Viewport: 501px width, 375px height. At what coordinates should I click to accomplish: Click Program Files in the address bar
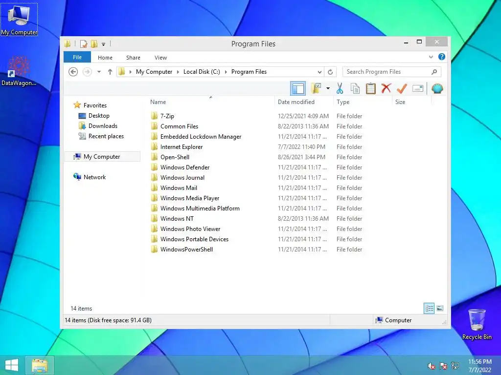pyautogui.click(x=249, y=72)
